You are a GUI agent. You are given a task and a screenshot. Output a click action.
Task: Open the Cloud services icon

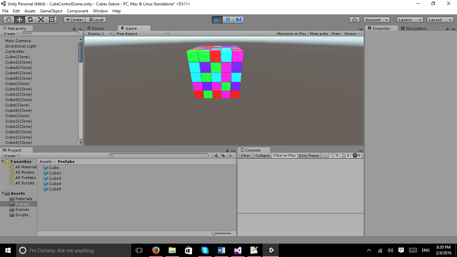355,20
